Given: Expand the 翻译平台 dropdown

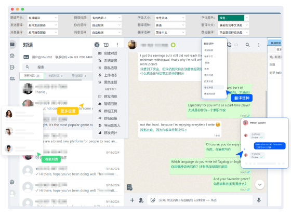Looking at the screenshot, I should point(43,18).
